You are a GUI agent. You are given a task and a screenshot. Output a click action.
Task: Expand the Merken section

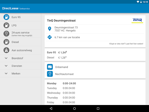click(x=21, y=73)
